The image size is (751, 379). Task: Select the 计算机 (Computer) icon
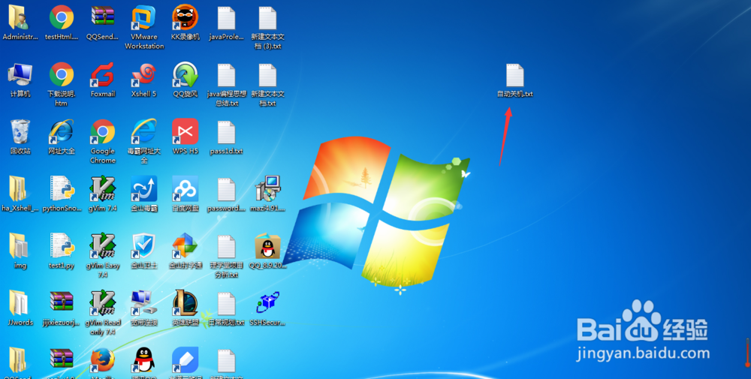click(x=20, y=80)
